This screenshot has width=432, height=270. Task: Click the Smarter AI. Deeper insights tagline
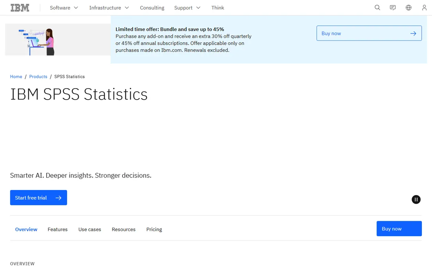click(x=81, y=175)
